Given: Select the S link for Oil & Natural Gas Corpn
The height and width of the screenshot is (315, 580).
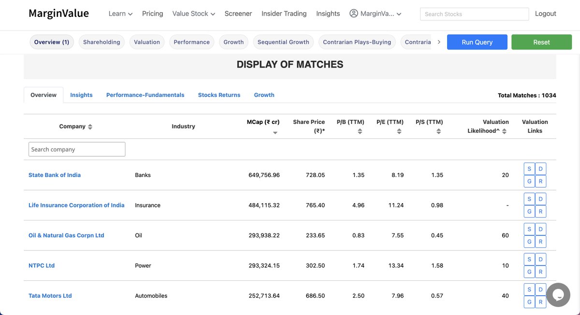Looking at the screenshot, I should [x=529, y=229].
